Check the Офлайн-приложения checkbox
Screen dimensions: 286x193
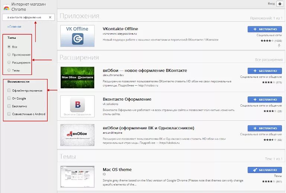click(x=9, y=91)
